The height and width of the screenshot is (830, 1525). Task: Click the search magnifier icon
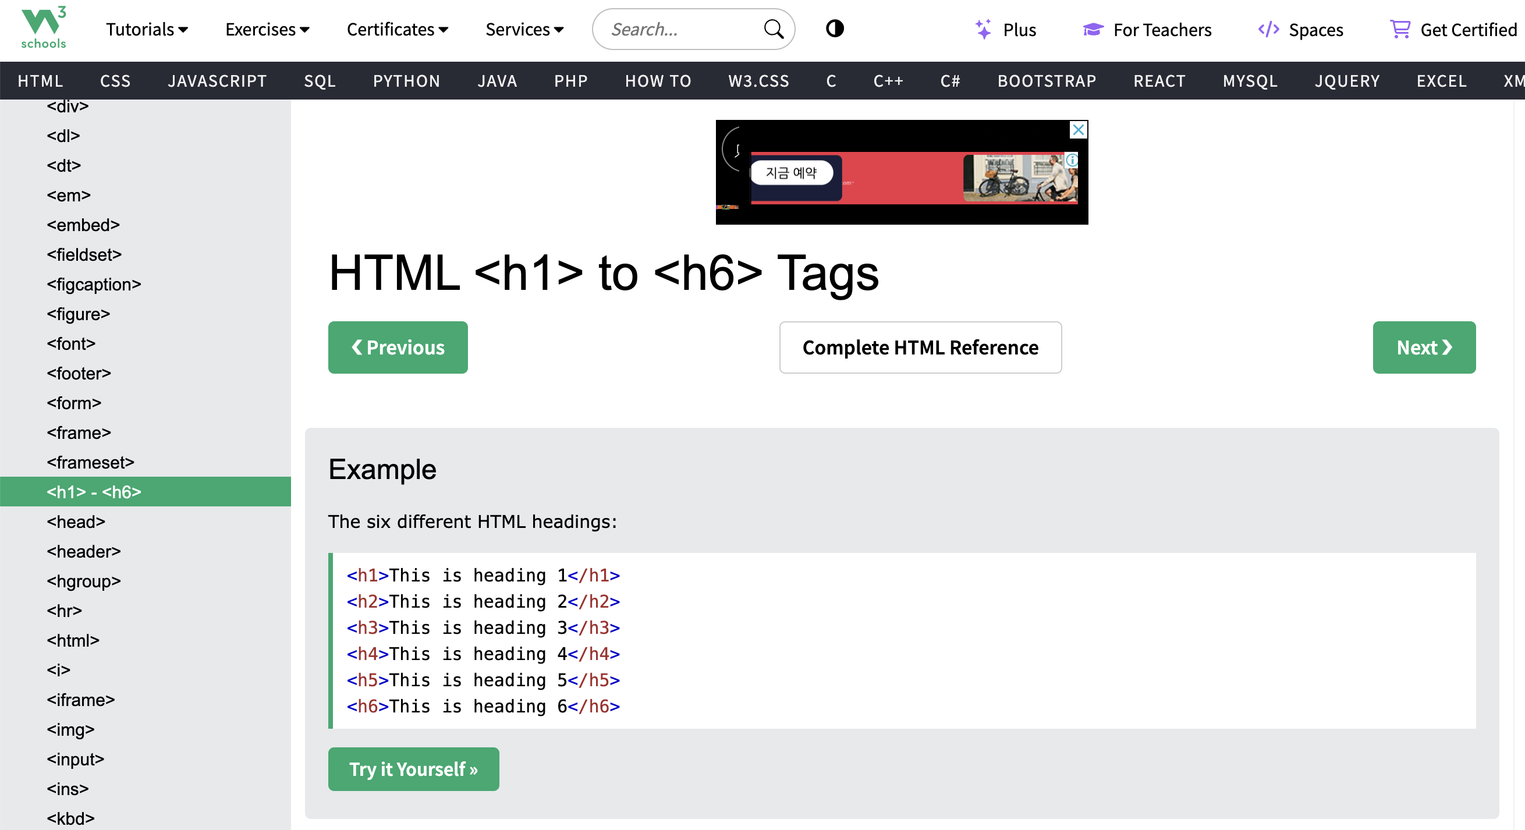point(773,29)
